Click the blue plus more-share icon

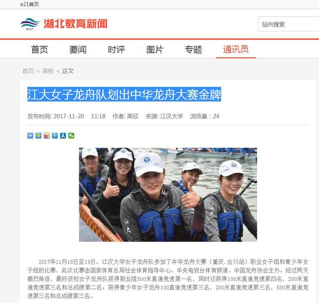click(30, 135)
